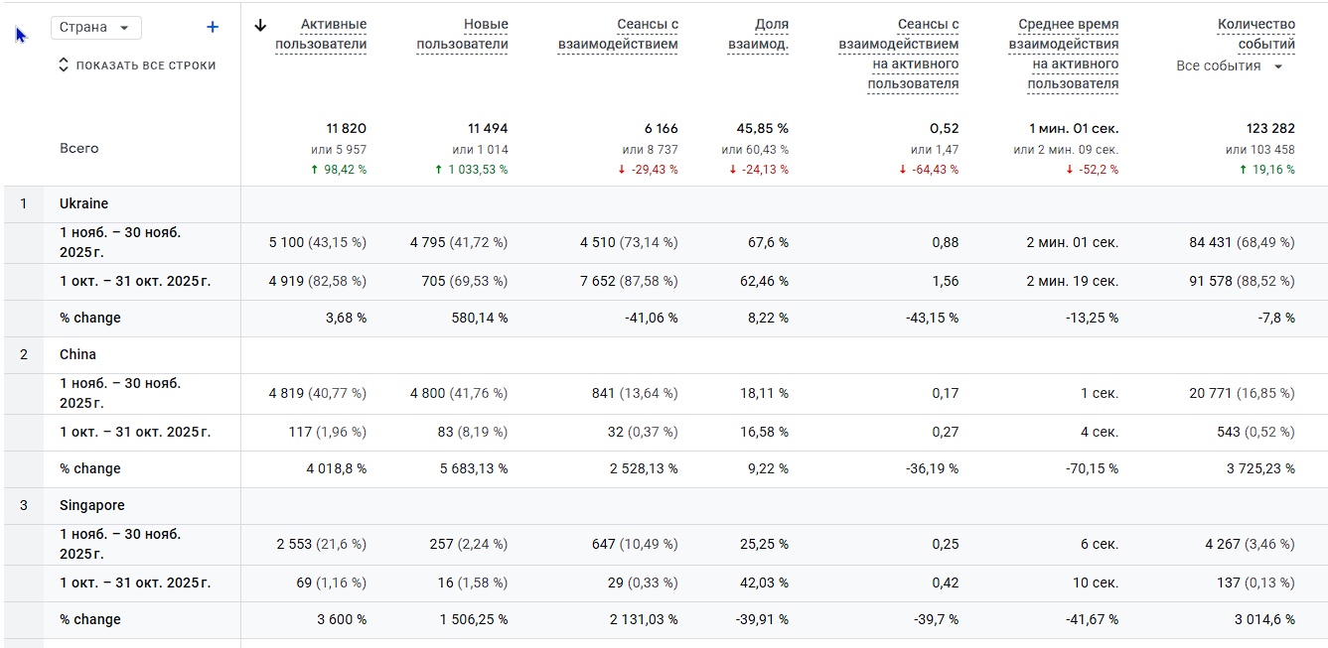Sort by Новые пользователи column header
This screenshot has height=648, width=1328.
[462, 34]
